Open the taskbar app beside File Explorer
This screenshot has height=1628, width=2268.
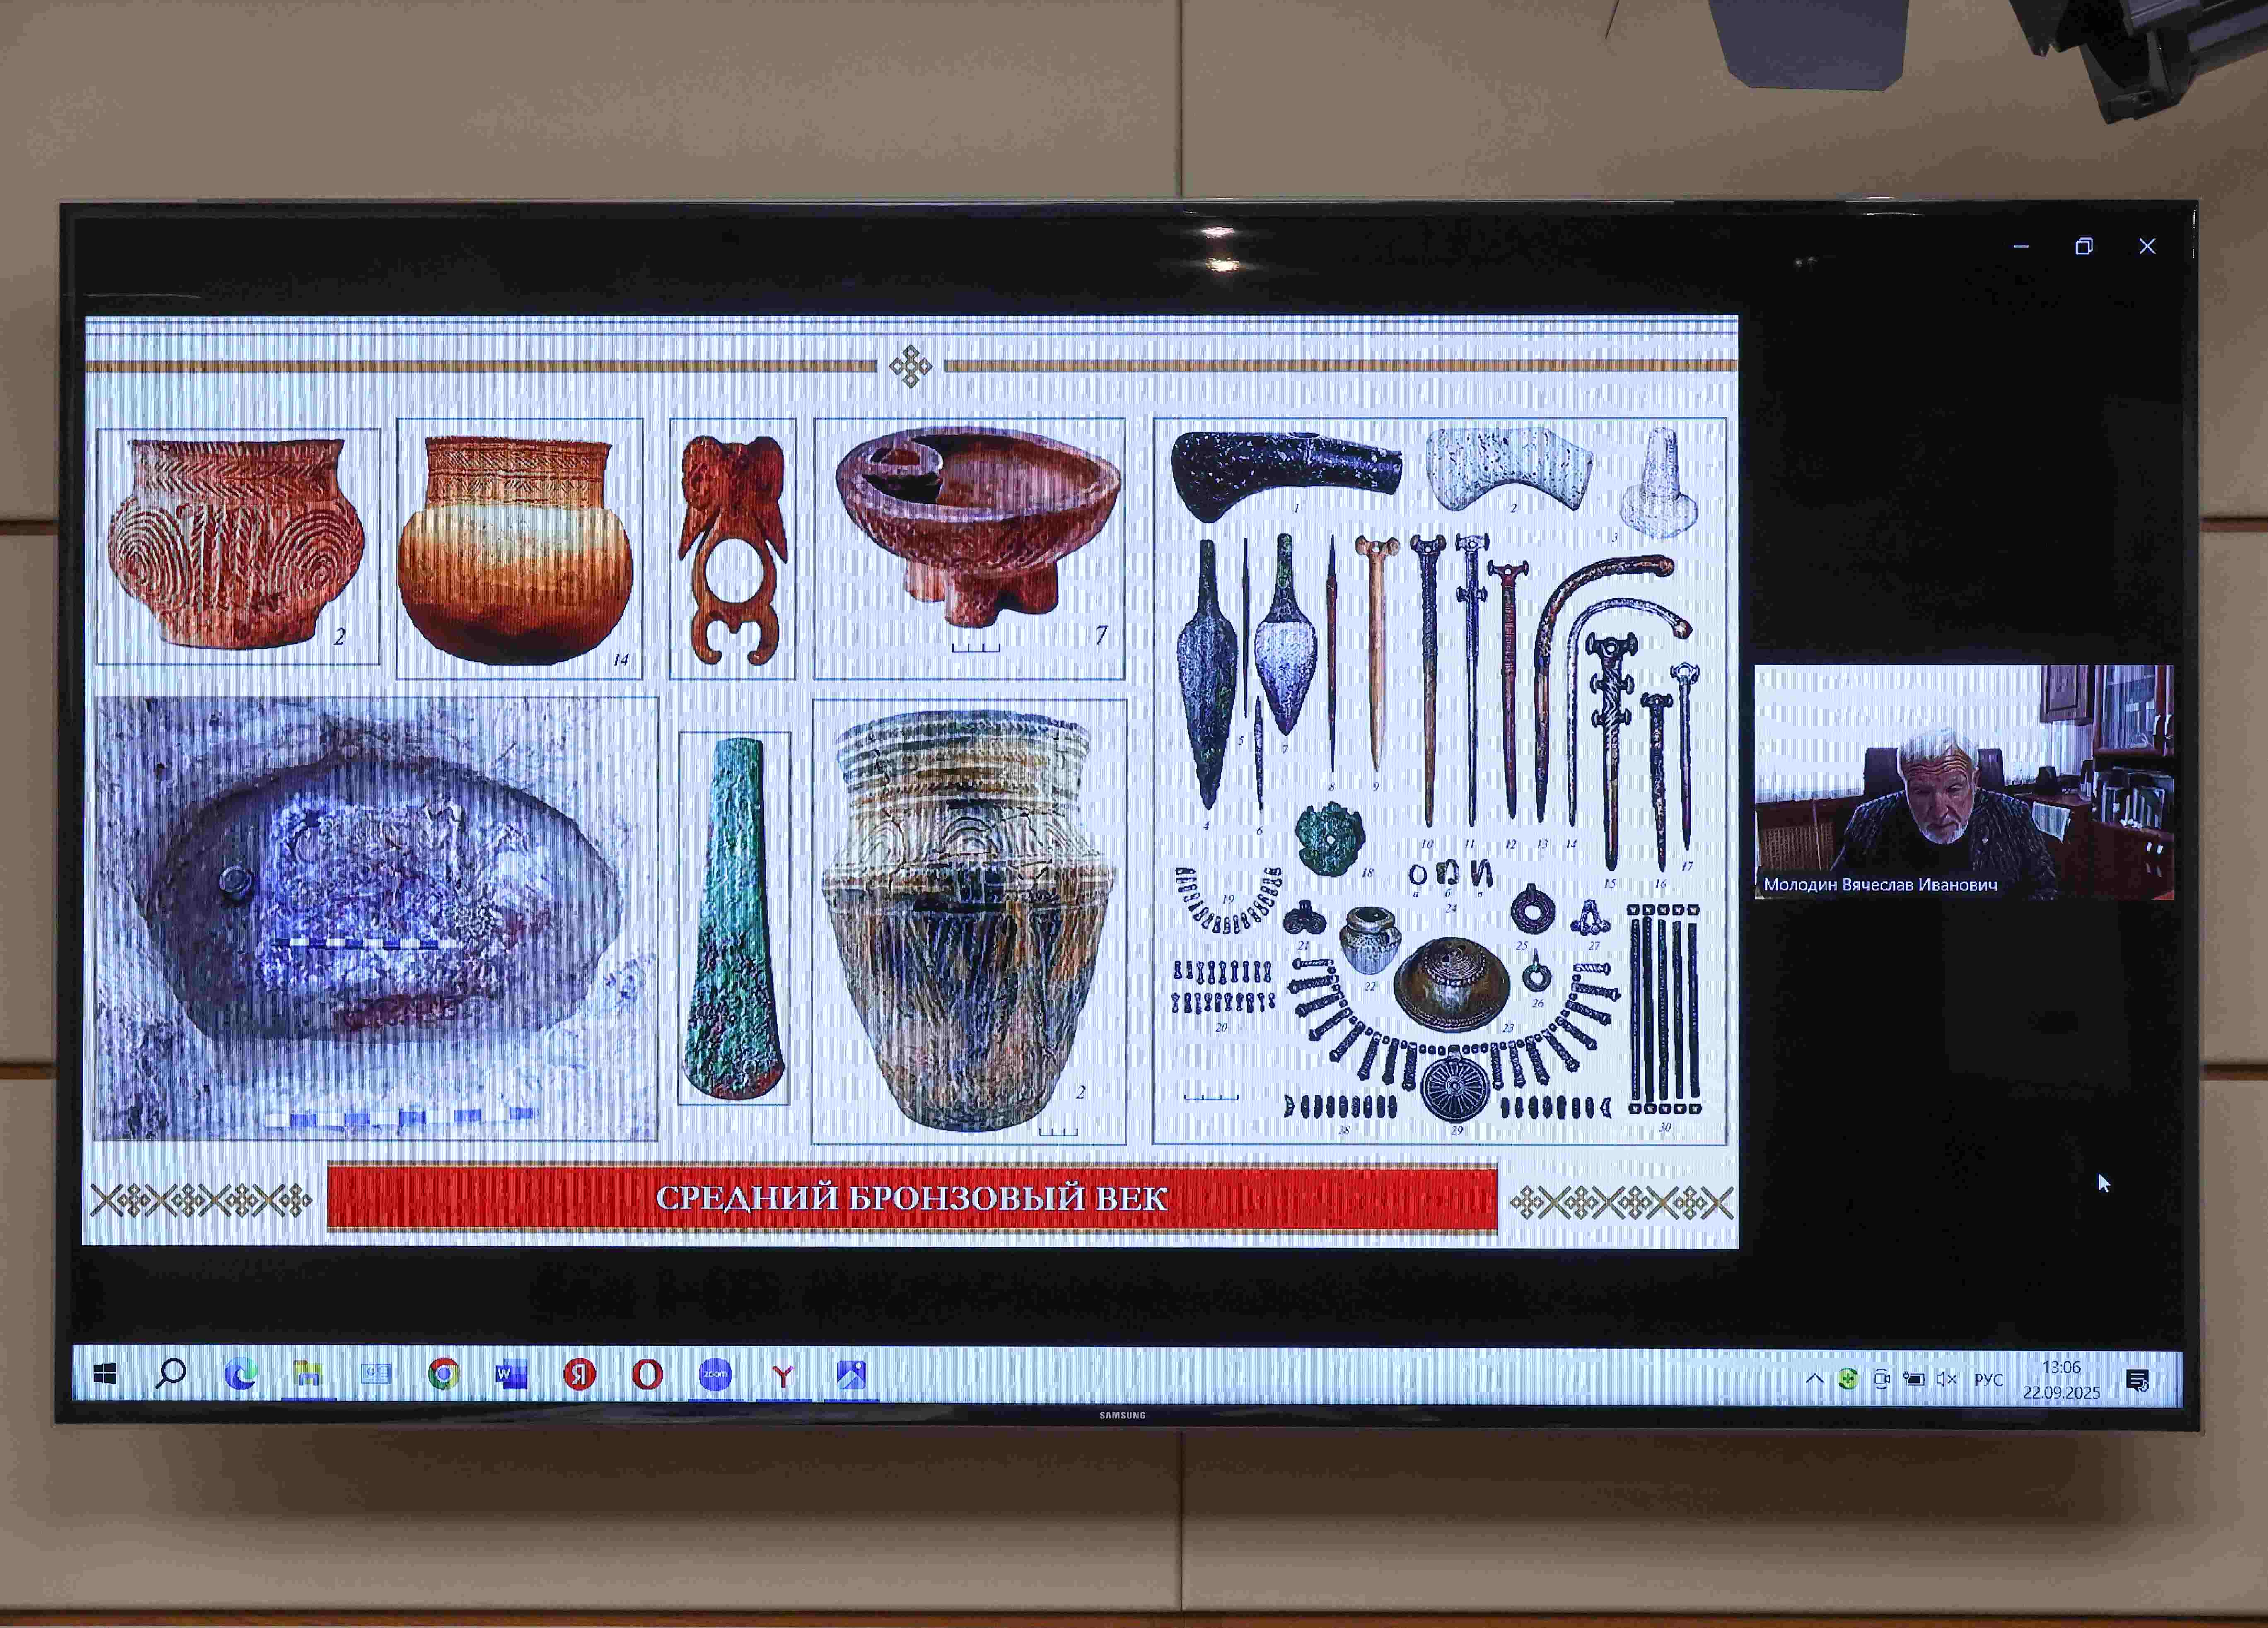tap(376, 1375)
